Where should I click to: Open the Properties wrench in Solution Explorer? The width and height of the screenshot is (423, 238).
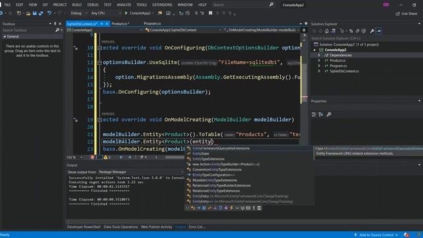pyautogui.click(x=372, y=31)
